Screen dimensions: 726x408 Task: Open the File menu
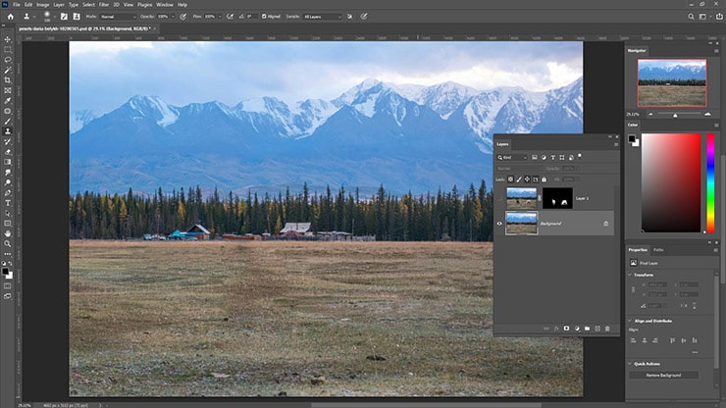[17, 5]
